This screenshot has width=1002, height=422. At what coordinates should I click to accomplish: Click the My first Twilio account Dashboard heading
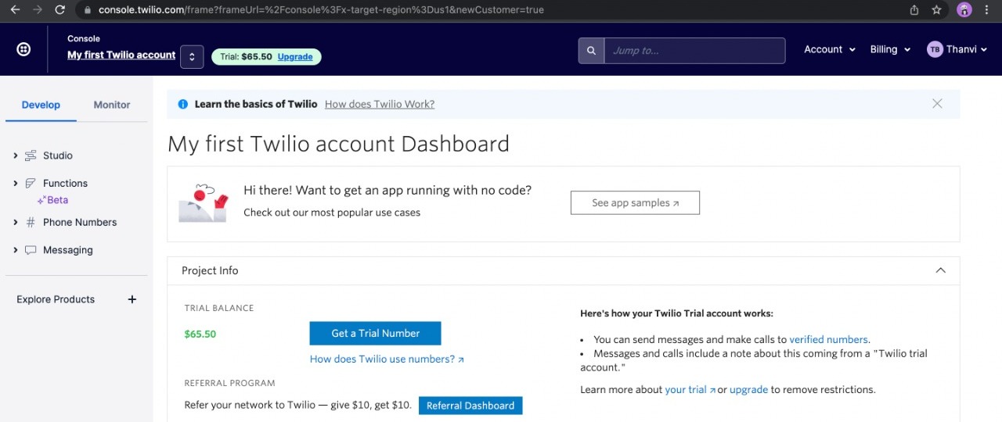(338, 144)
